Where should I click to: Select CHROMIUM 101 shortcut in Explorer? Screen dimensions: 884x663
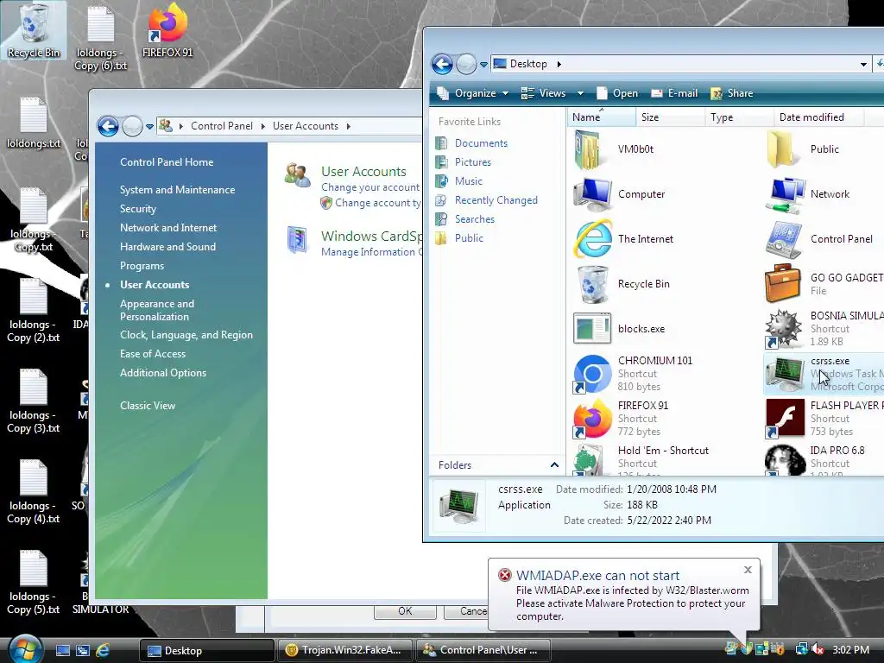[x=633, y=373]
